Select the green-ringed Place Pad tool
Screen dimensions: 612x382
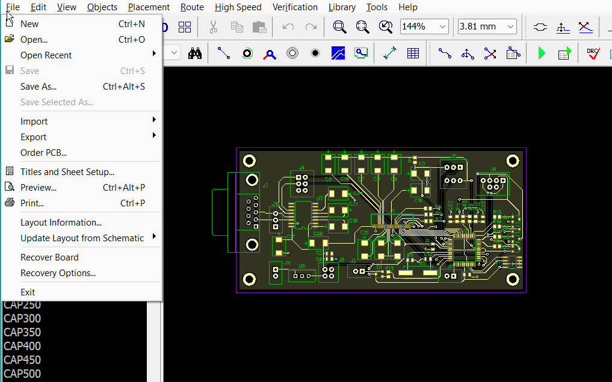247,53
